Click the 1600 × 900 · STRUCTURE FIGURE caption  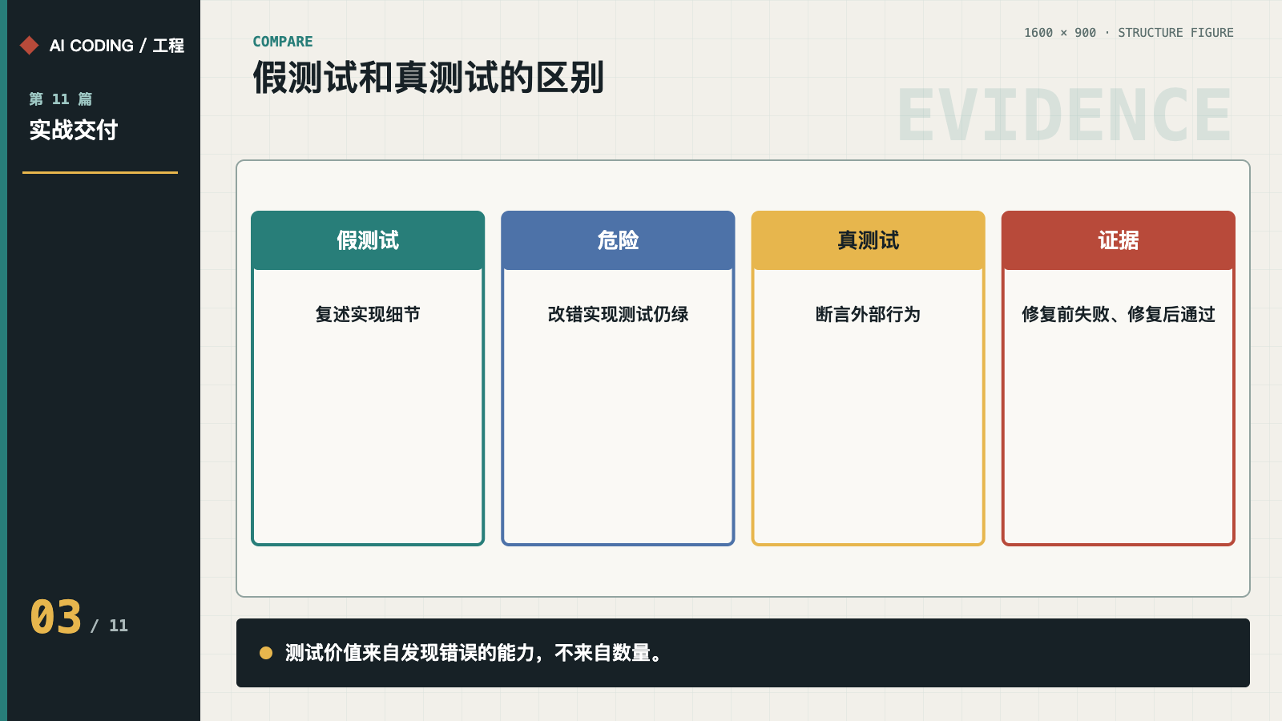(x=1128, y=33)
